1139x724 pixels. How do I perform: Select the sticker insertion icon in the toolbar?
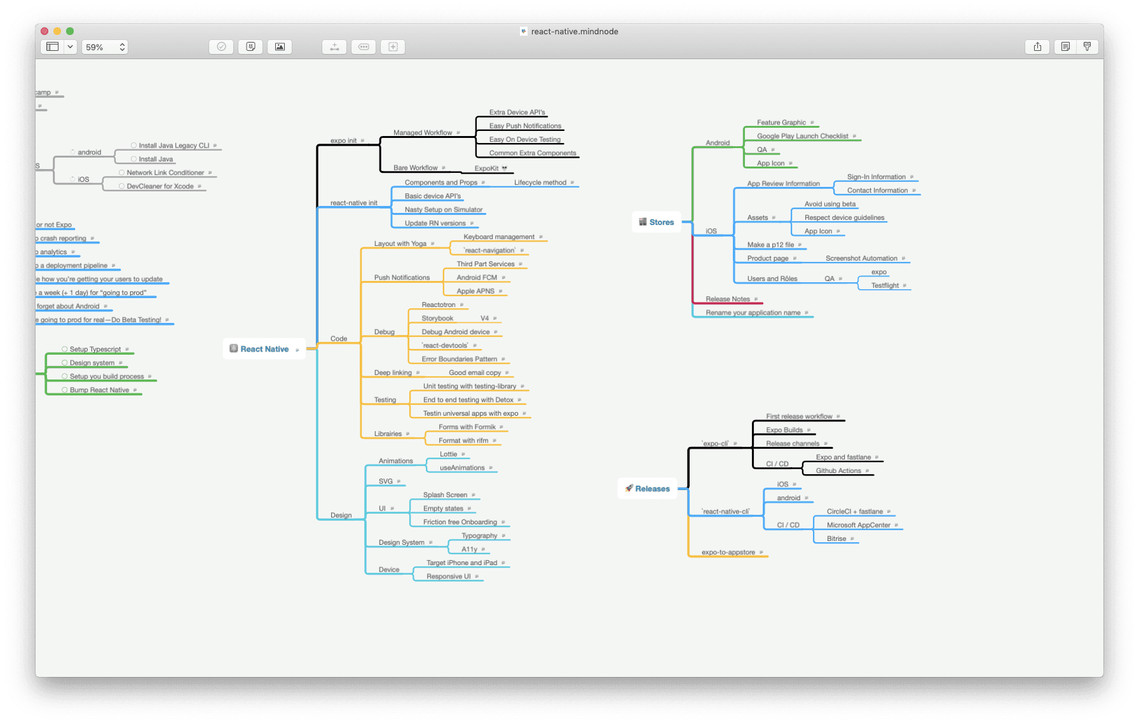250,46
